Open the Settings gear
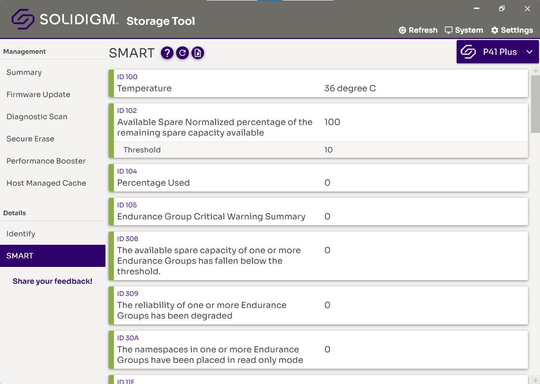The width and height of the screenshot is (540, 384). [x=512, y=30]
